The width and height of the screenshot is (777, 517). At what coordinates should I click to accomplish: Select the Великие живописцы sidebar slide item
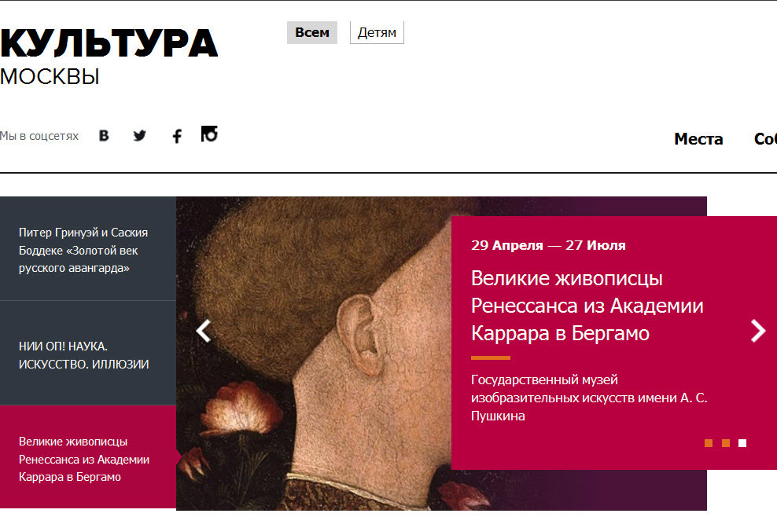pyautogui.click(x=88, y=457)
